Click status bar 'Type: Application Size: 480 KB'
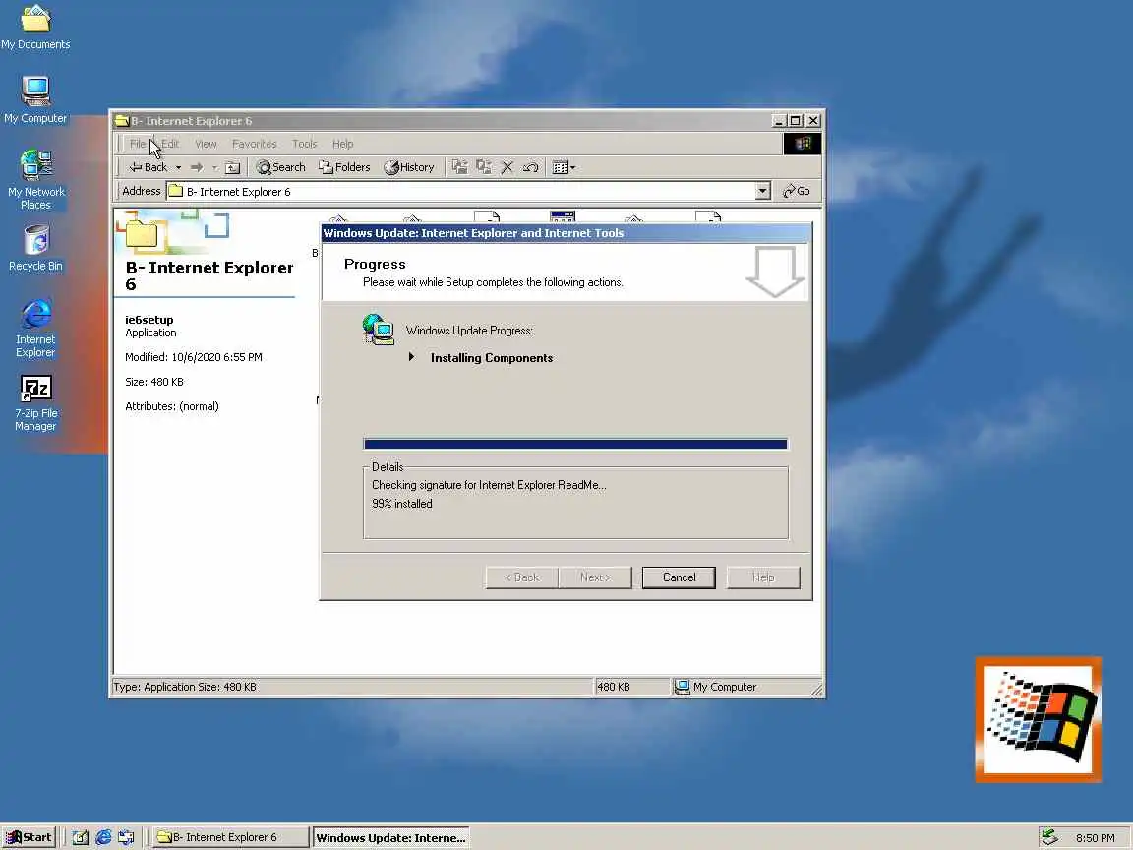The width and height of the screenshot is (1133, 850). [185, 687]
